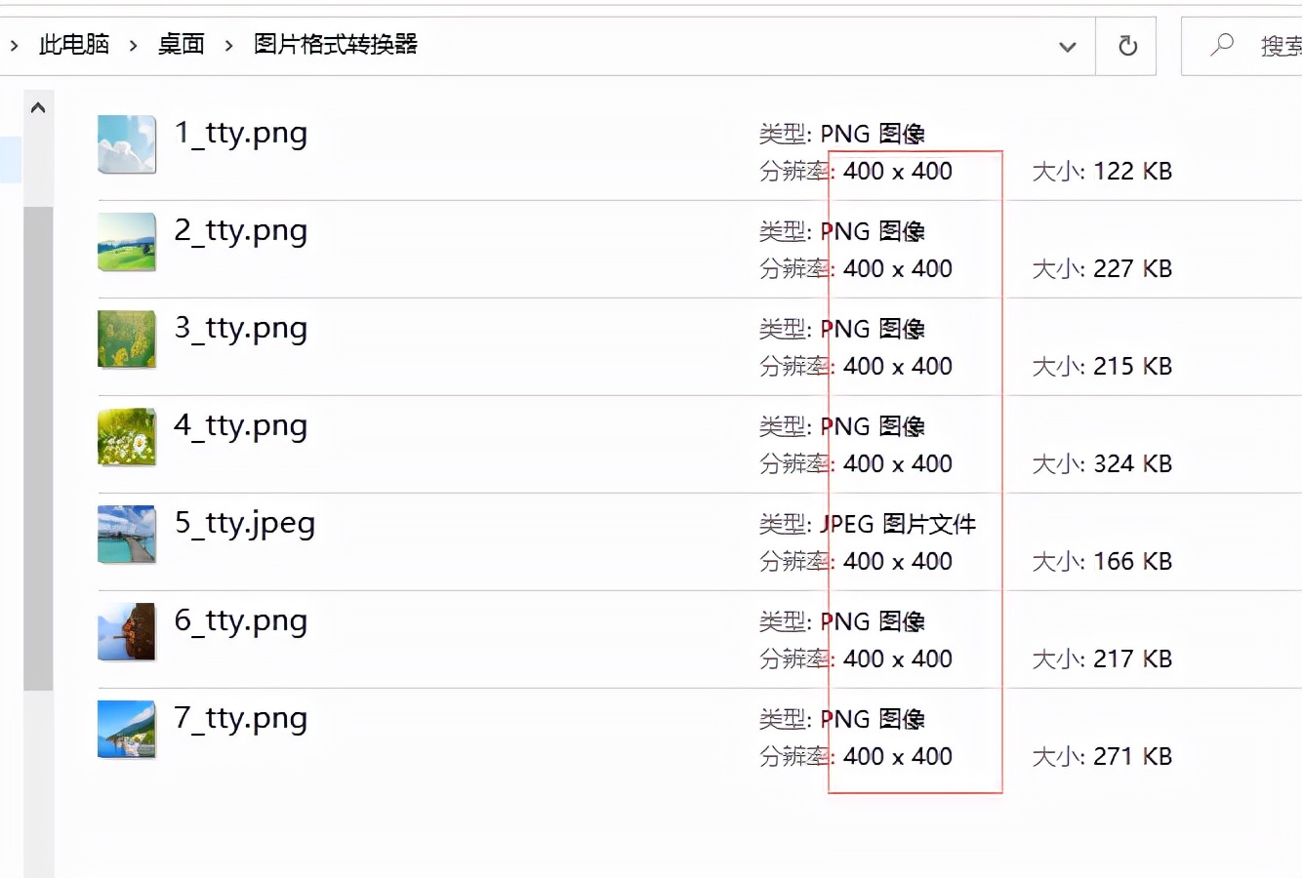Refresh the current folder view
Image resolution: width=1302 pixels, height=878 pixels.
(x=1127, y=46)
